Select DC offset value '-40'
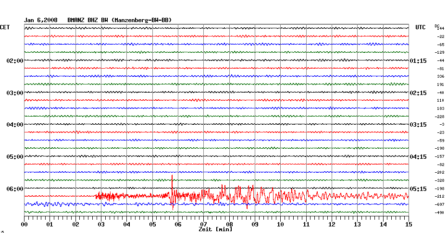 440,93
